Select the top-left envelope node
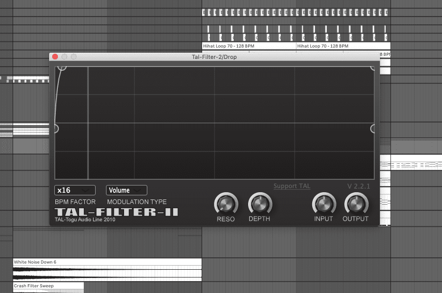 62,67
